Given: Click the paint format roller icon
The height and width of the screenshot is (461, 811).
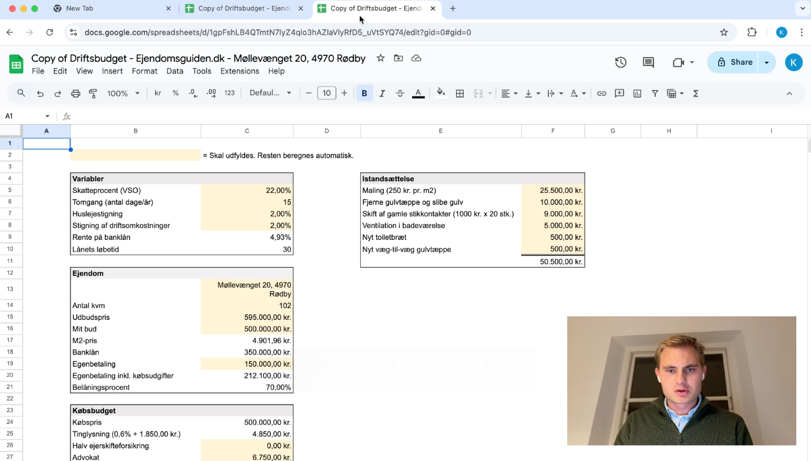Looking at the screenshot, I should pos(93,93).
